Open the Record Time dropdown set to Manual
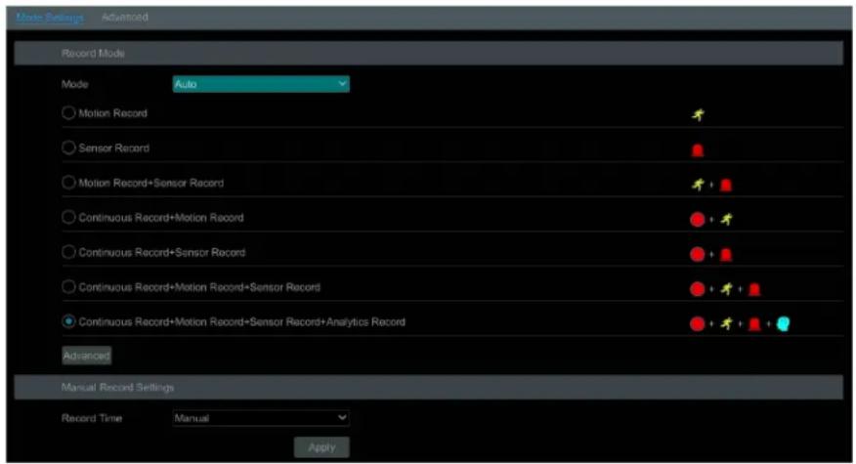The image size is (856, 464). coord(261,418)
